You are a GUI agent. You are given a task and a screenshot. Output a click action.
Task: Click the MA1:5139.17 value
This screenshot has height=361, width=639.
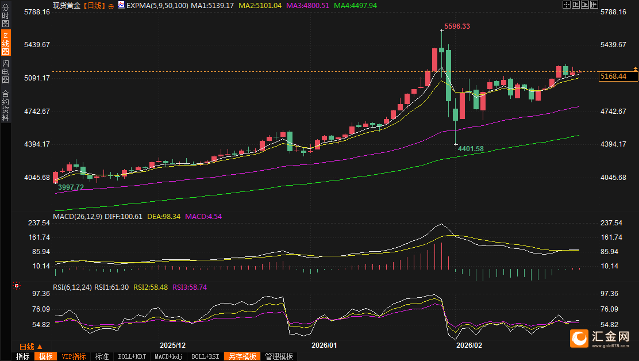[212, 6]
